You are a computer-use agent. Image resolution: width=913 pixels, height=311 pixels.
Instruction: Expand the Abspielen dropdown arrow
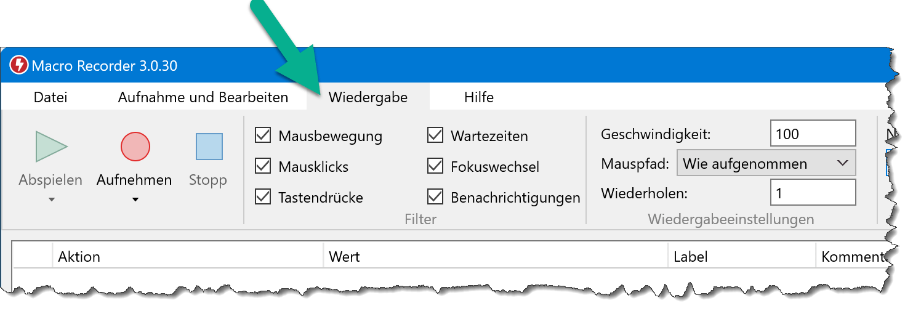[x=52, y=200]
